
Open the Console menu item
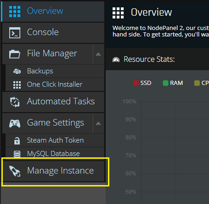pos(53,33)
